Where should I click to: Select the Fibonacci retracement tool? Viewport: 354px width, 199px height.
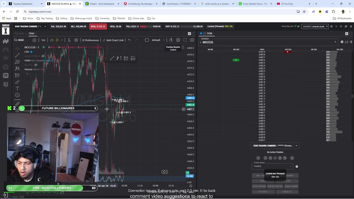(x=17, y=62)
